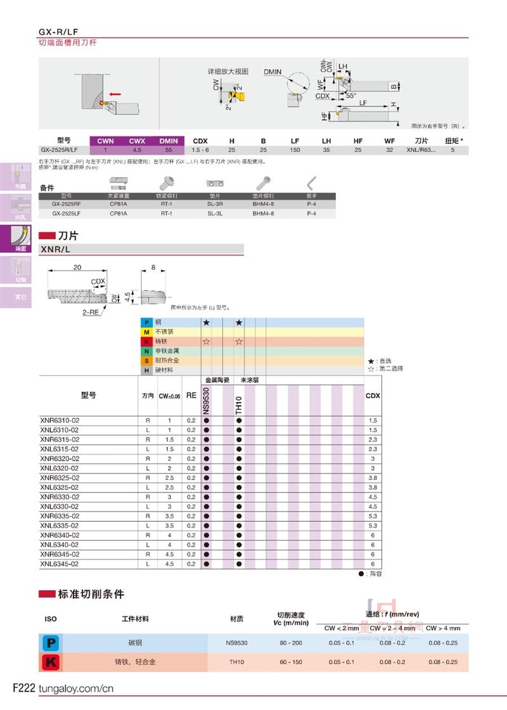
Task: Click the DMIN purple column header
Action: (169, 141)
